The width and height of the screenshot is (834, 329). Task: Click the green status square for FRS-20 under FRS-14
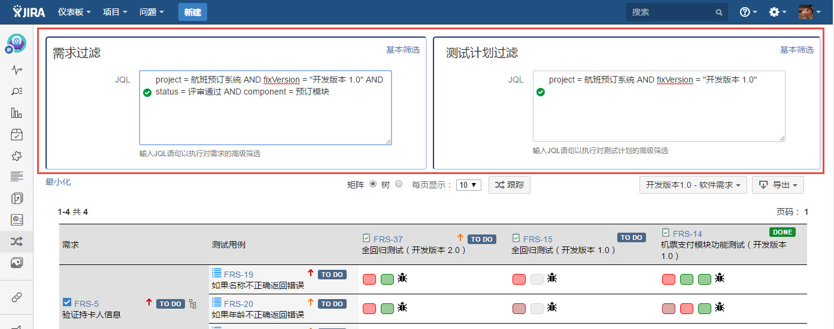(x=705, y=308)
